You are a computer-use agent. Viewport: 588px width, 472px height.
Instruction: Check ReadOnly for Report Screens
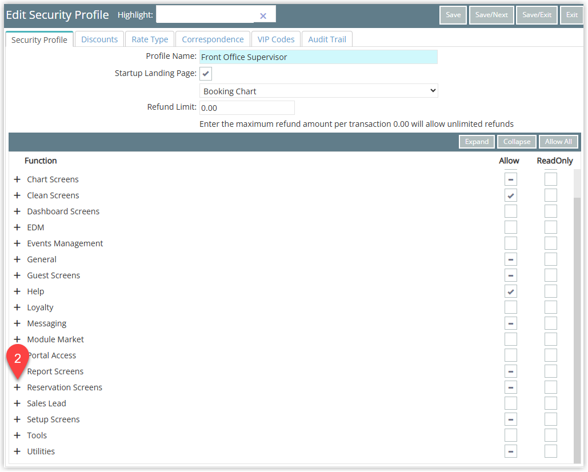point(551,371)
